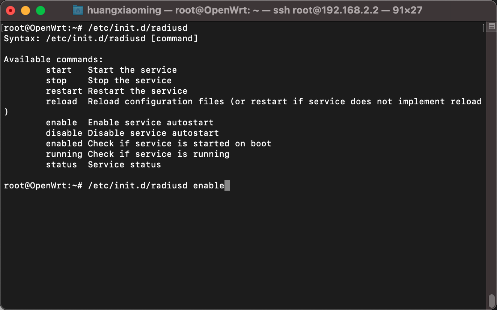Click 'Service status' description text
Image resolution: width=497 pixels, height=310 pixels.
(x=124, y=164)
